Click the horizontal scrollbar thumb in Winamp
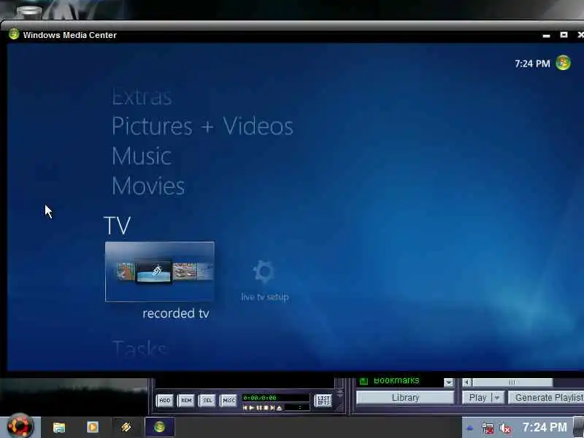The width and height of the screenshot is (584, 438). 512,382
